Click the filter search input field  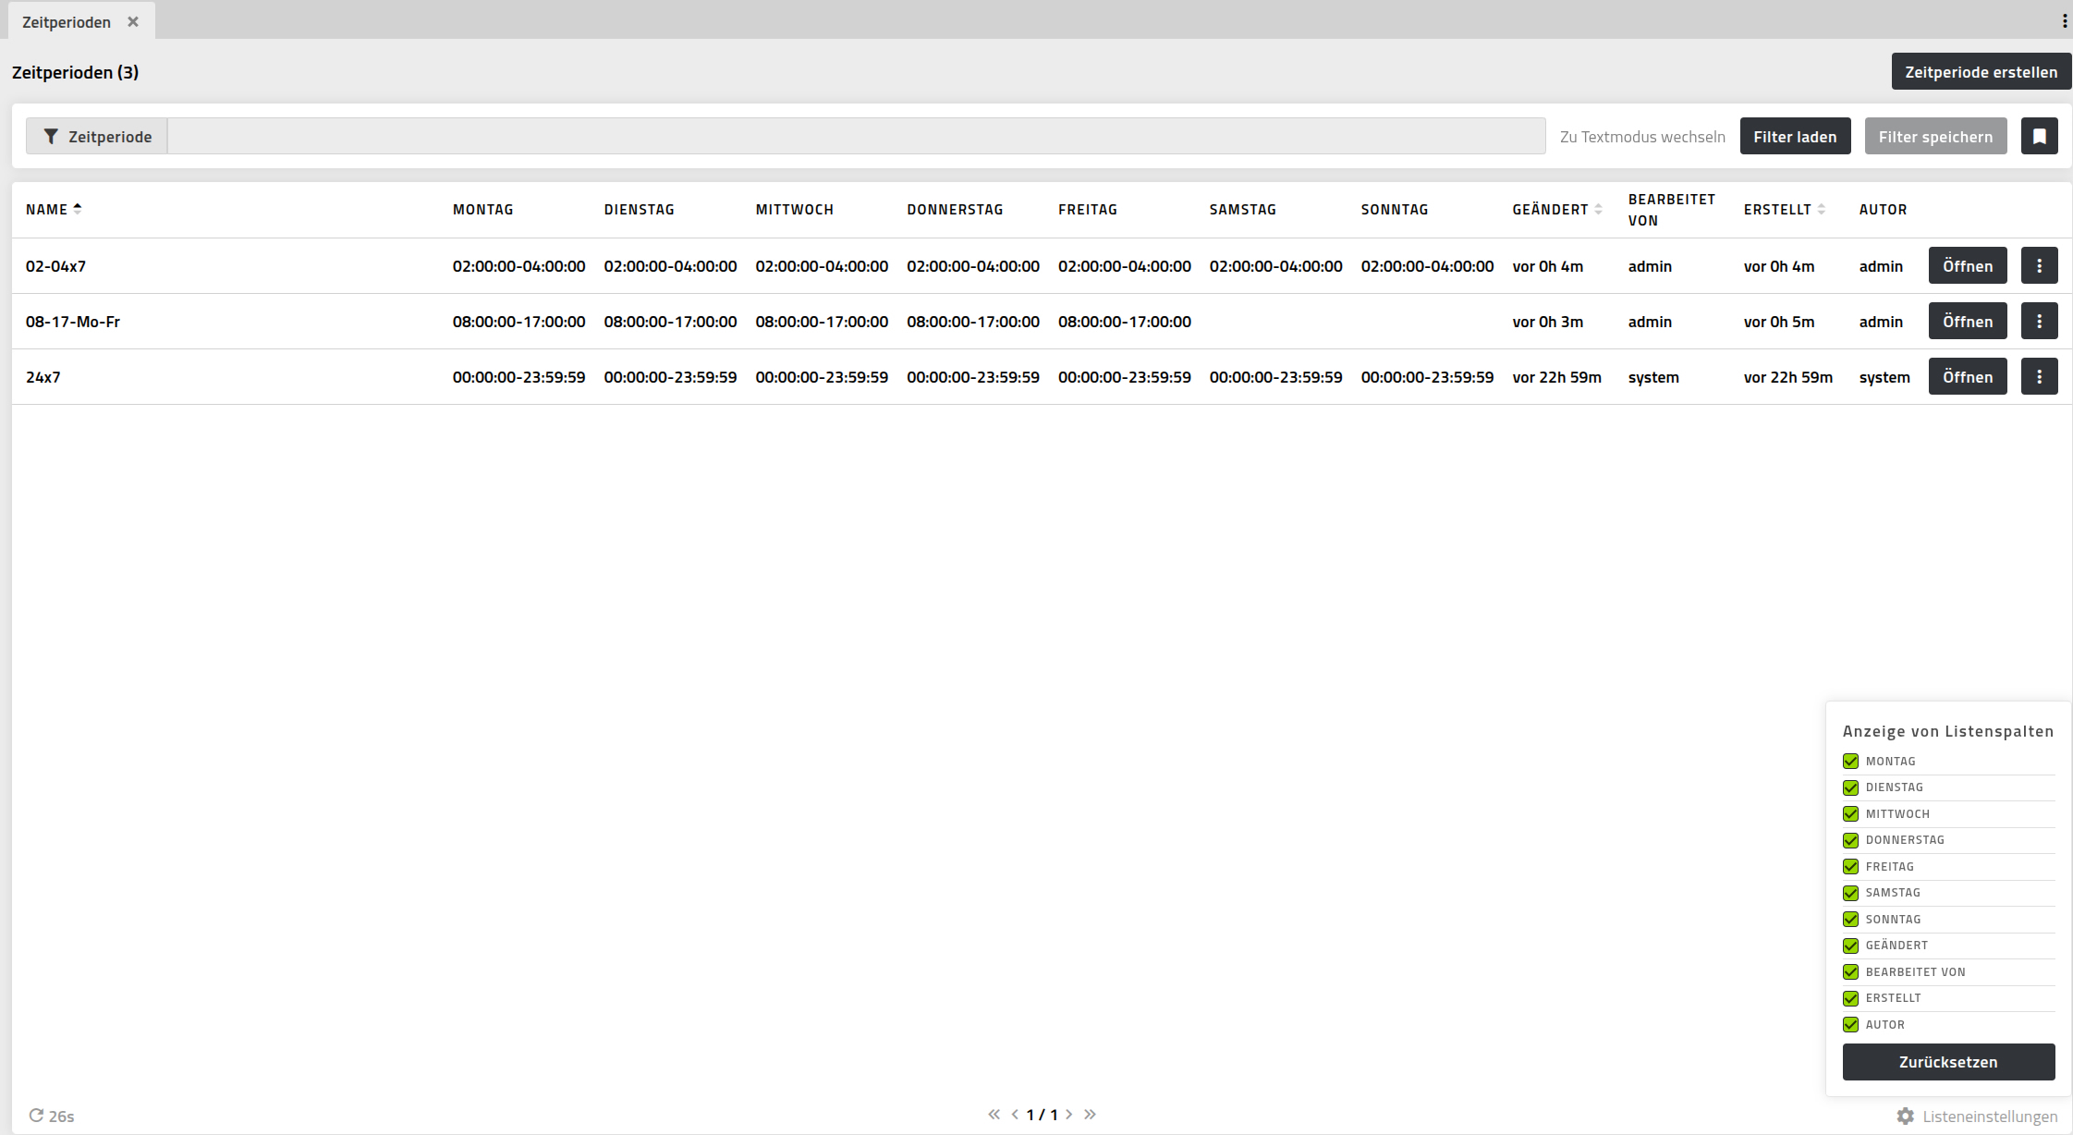tap(856, 136)
